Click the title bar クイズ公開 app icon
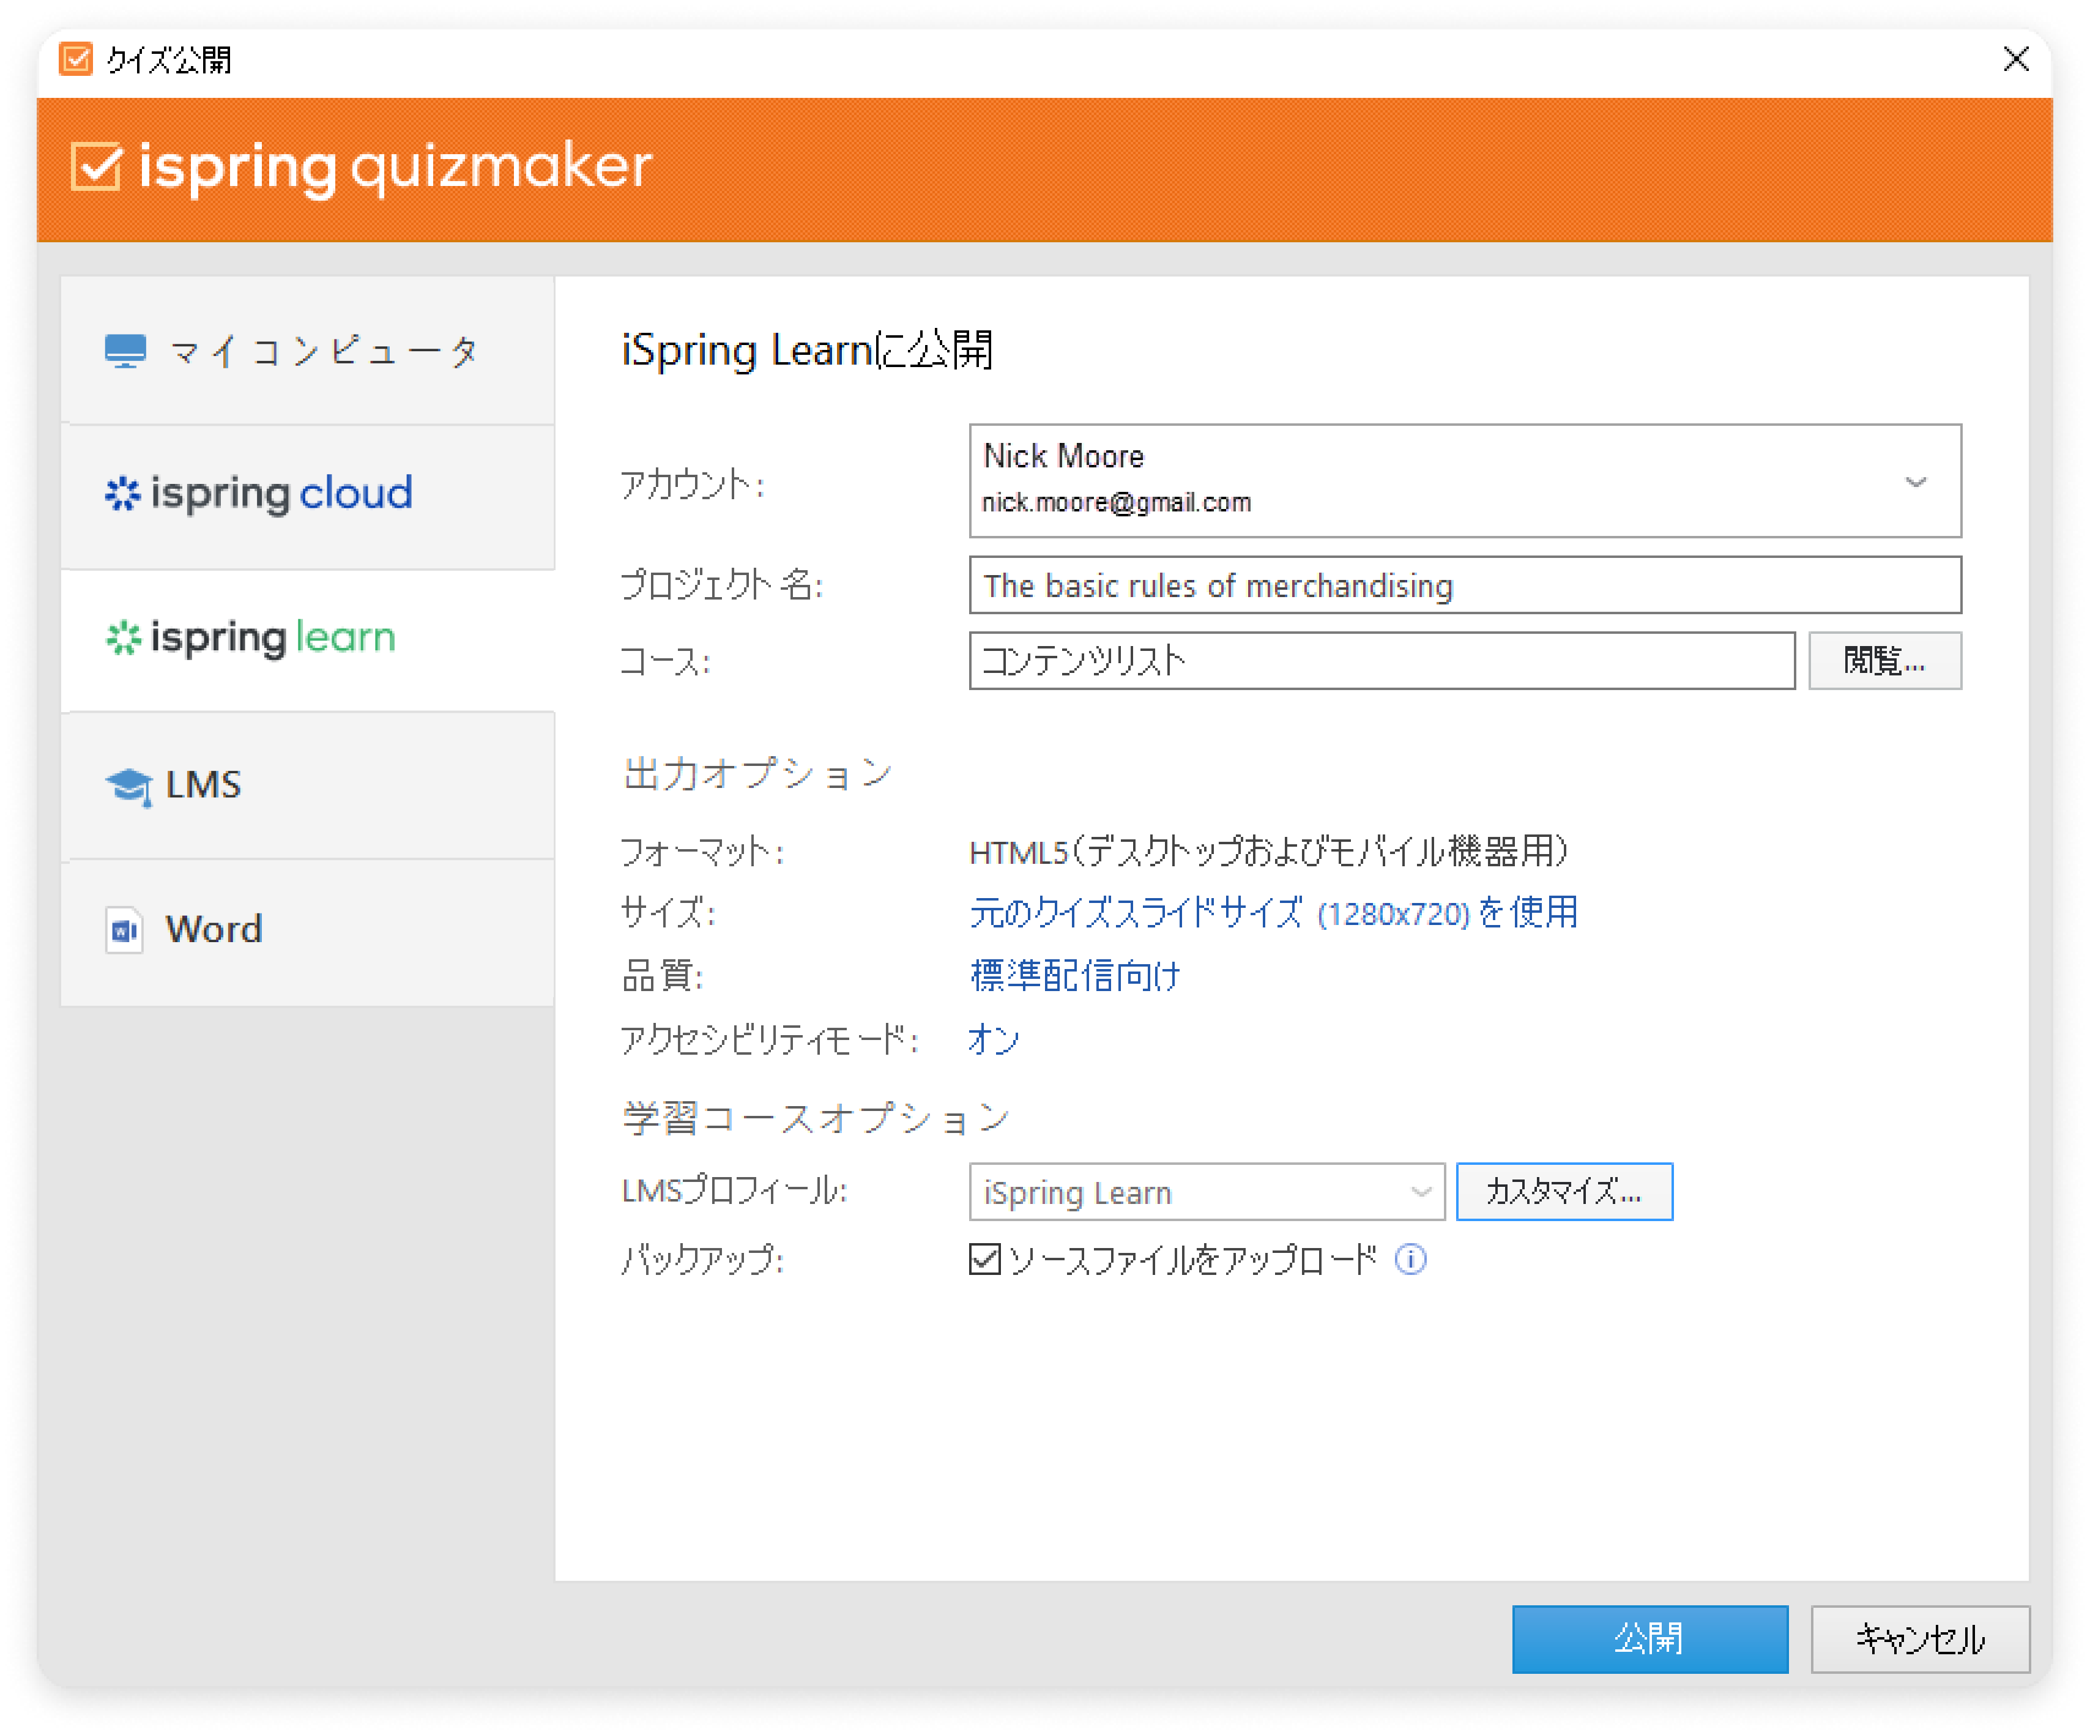 coord(76,59)
